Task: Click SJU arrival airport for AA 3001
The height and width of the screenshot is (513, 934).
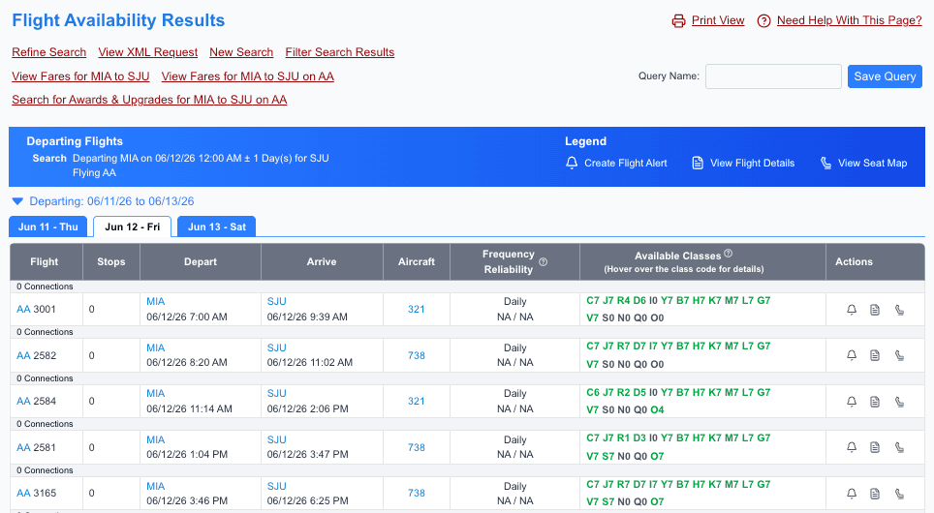Action: click(276, 301)
